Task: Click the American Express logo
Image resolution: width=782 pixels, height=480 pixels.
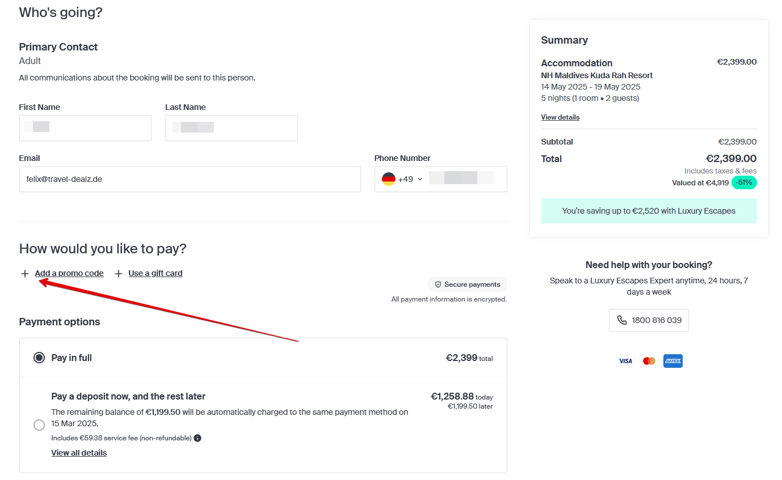Action: point(673,361)
